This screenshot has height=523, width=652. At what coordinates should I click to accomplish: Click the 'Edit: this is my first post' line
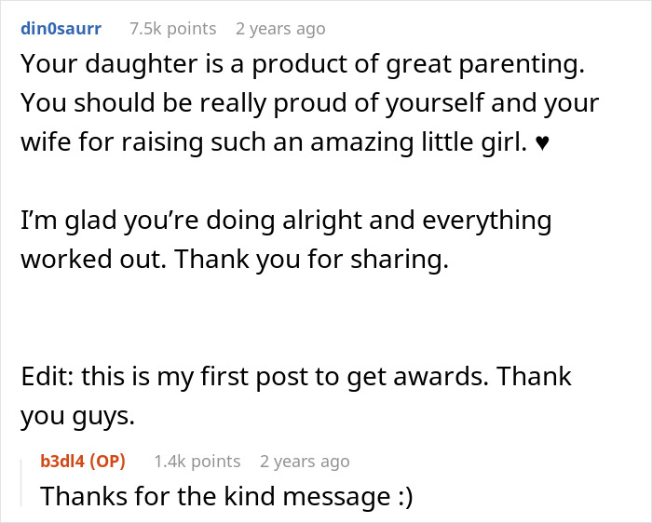pos(296,377)
